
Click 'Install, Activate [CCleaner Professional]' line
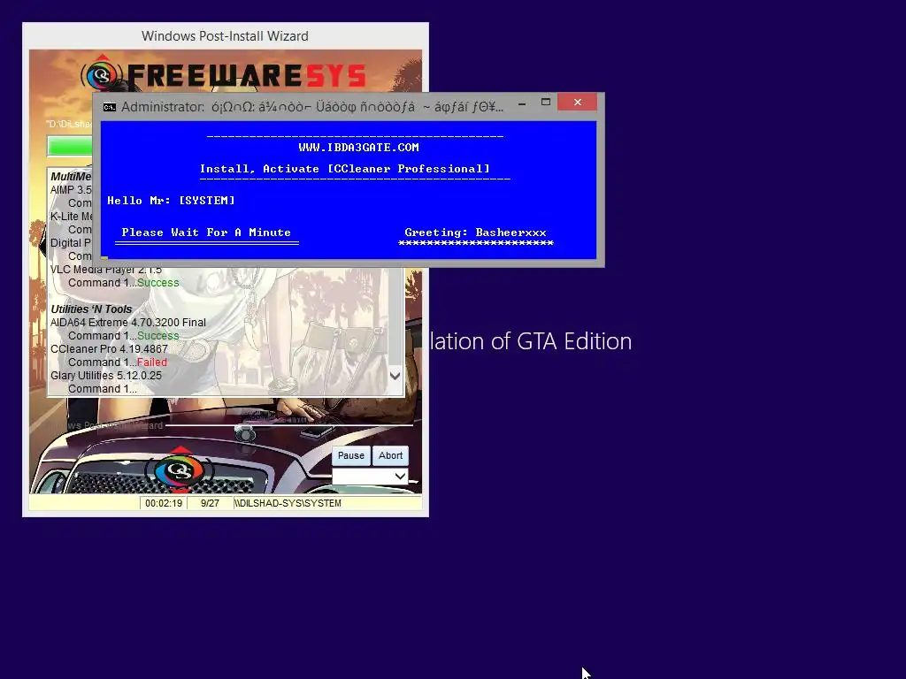(x=344, y=169)
